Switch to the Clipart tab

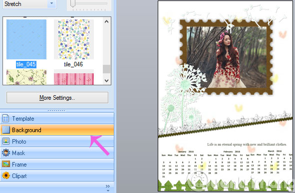tap(57, 176)
